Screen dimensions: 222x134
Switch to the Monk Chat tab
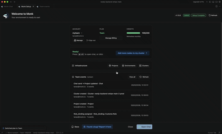pos(8,6)
